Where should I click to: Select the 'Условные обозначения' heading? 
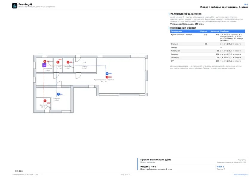coord(186,14)
